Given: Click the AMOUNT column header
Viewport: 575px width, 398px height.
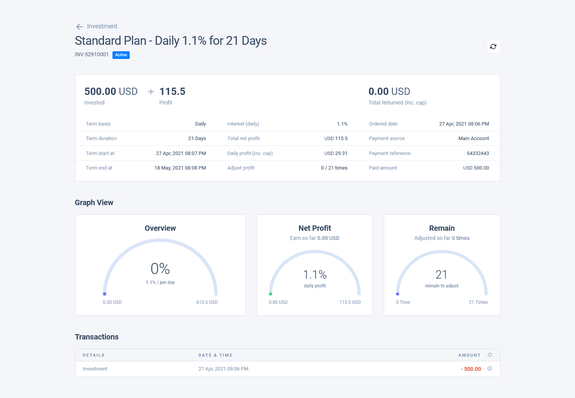Looking at the screenshot, I should tap(469, 355).
